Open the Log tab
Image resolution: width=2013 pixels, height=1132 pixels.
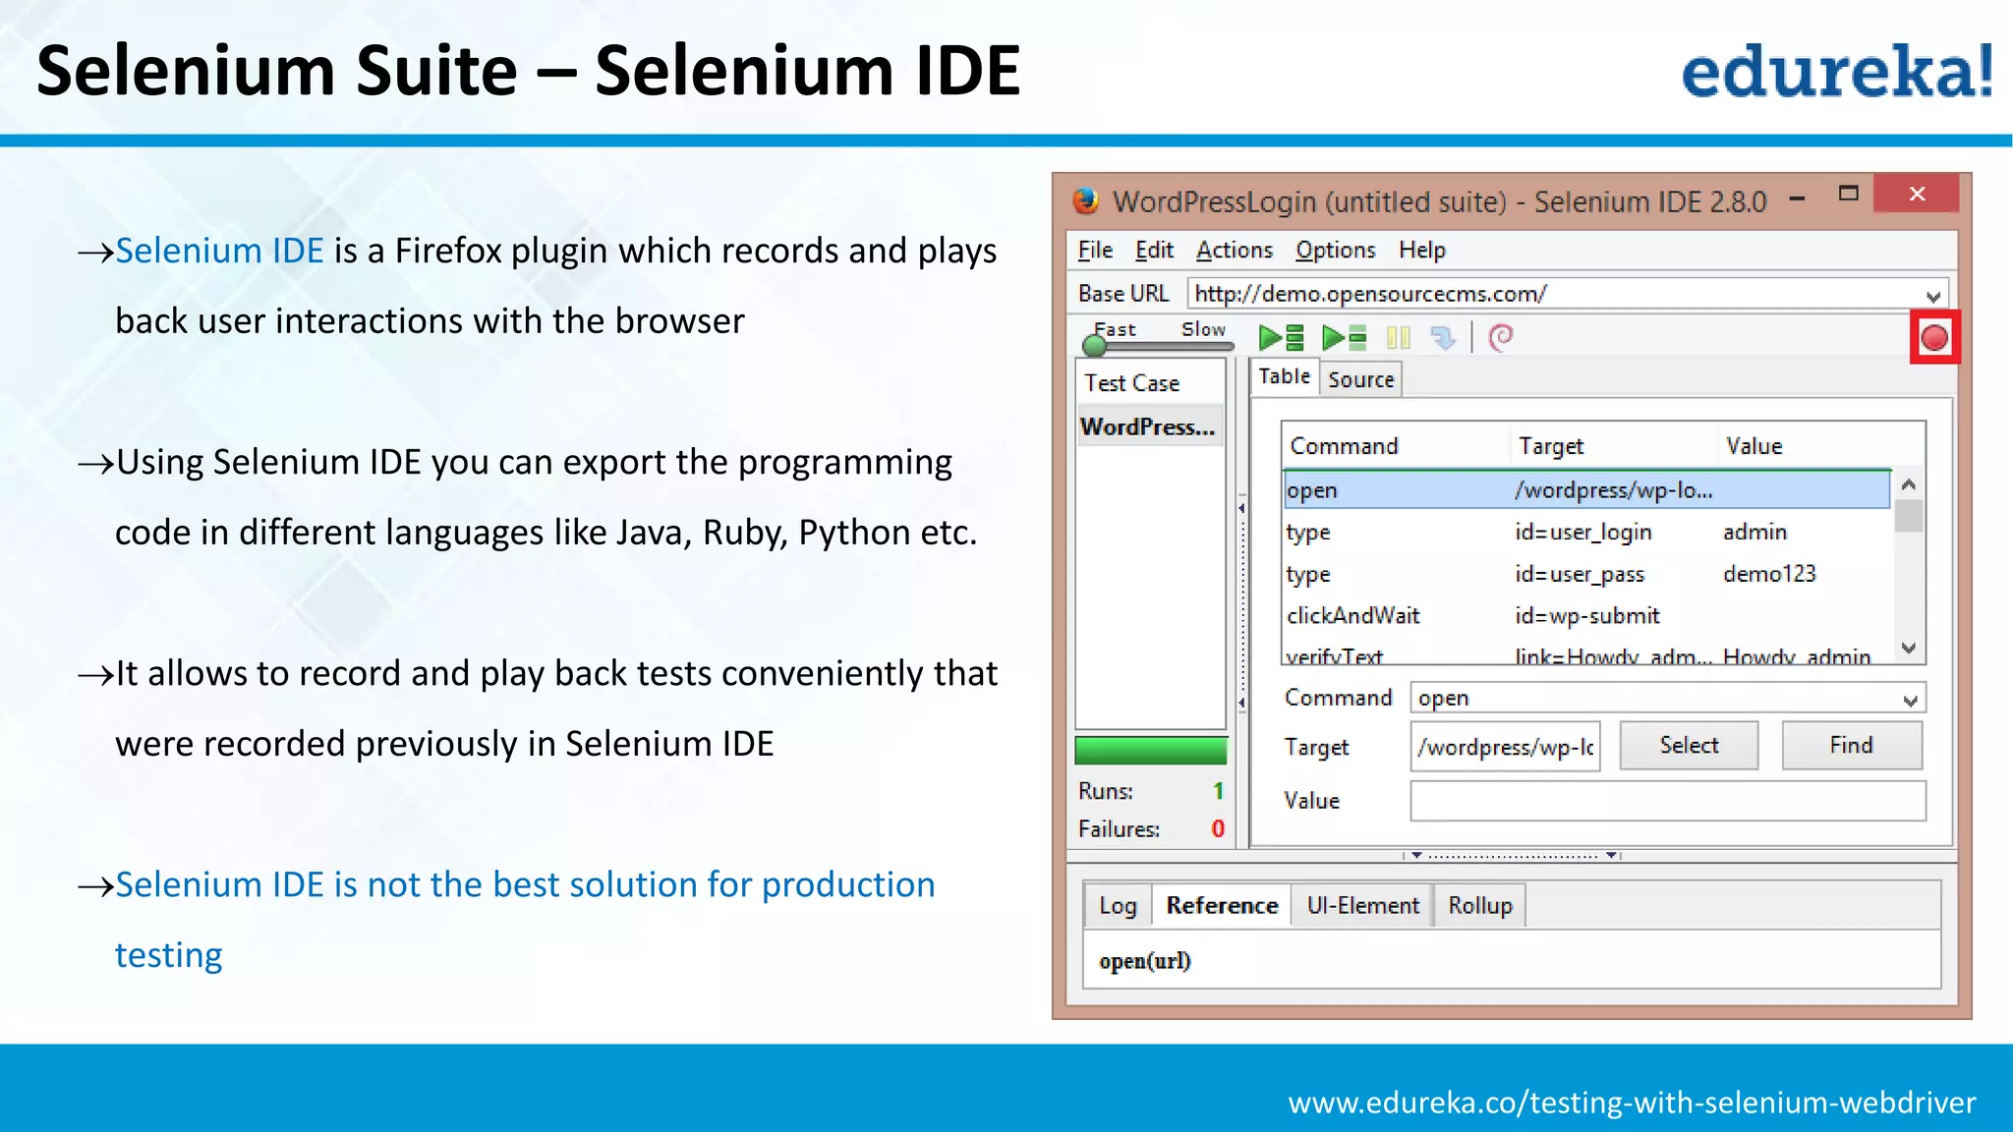pyautogui.click(x=1118, y=905)
